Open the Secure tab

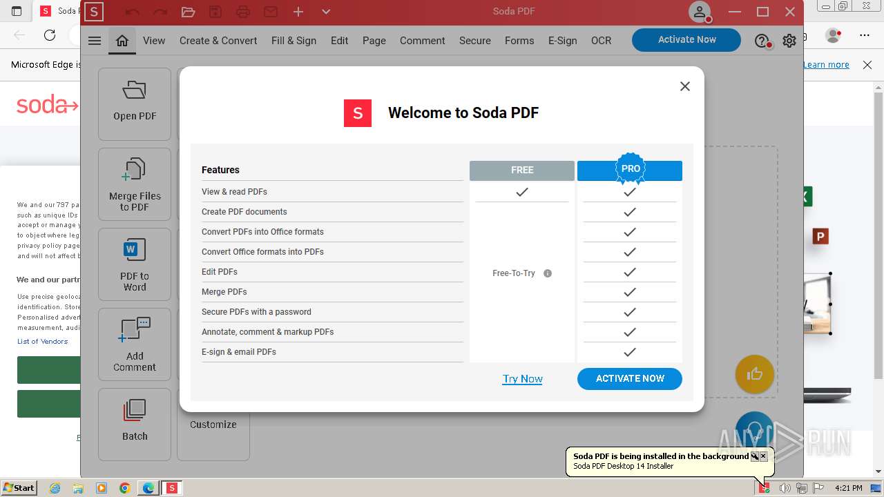pos(475,41)
